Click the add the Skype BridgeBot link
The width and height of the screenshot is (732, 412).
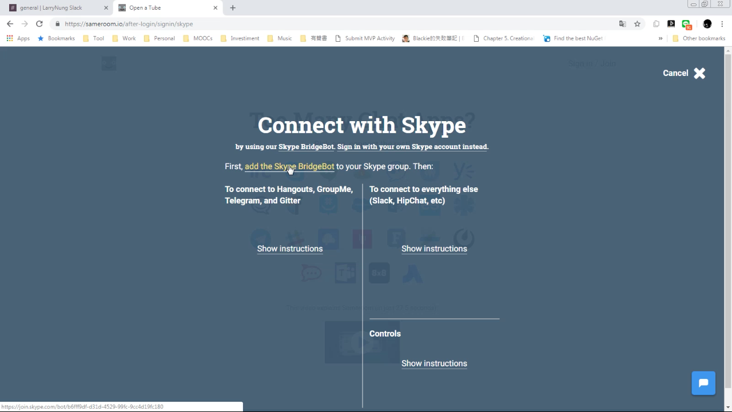pos(289,166)
